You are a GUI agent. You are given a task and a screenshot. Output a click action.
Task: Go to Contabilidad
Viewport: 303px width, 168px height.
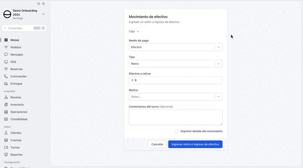[19, 119]
